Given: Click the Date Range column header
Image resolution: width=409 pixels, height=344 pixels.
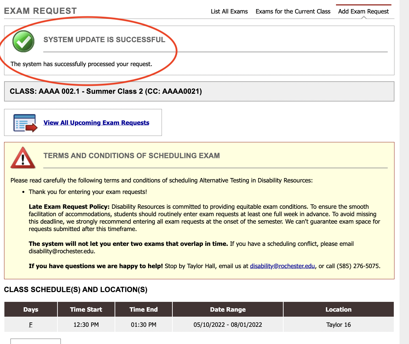Looking at the screenshot, I should (x=228, y=309).
